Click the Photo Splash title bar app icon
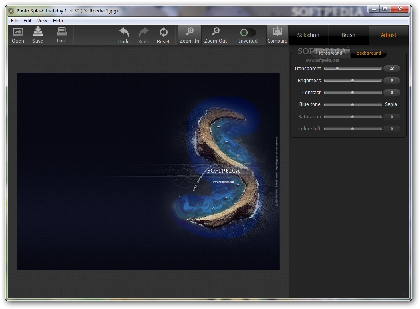Screen dimensions: 420x309 pyautogui.click(x=11, y=11)
